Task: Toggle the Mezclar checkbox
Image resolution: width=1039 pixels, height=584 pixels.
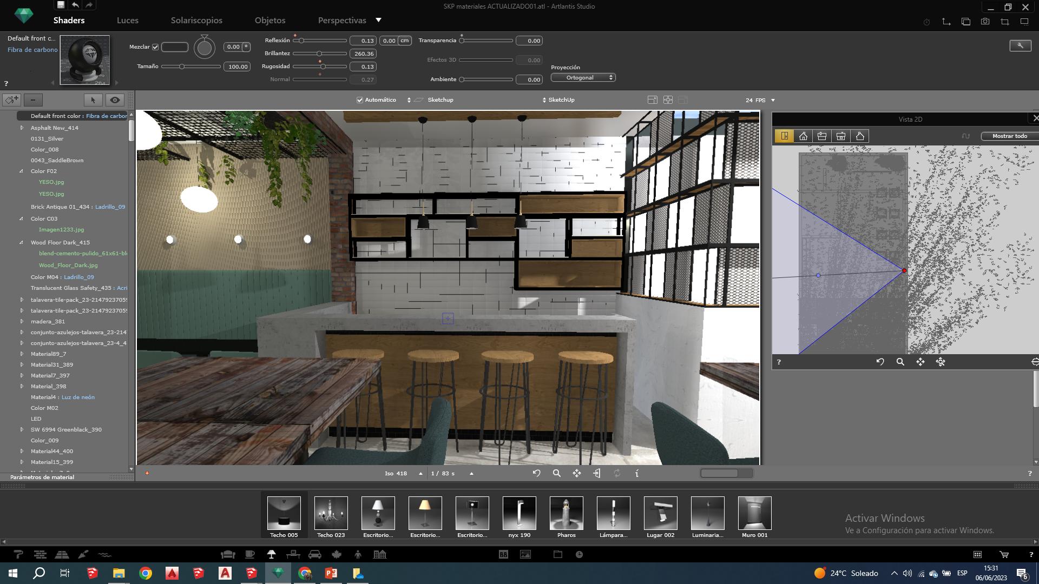Action: tap(155, 47)
